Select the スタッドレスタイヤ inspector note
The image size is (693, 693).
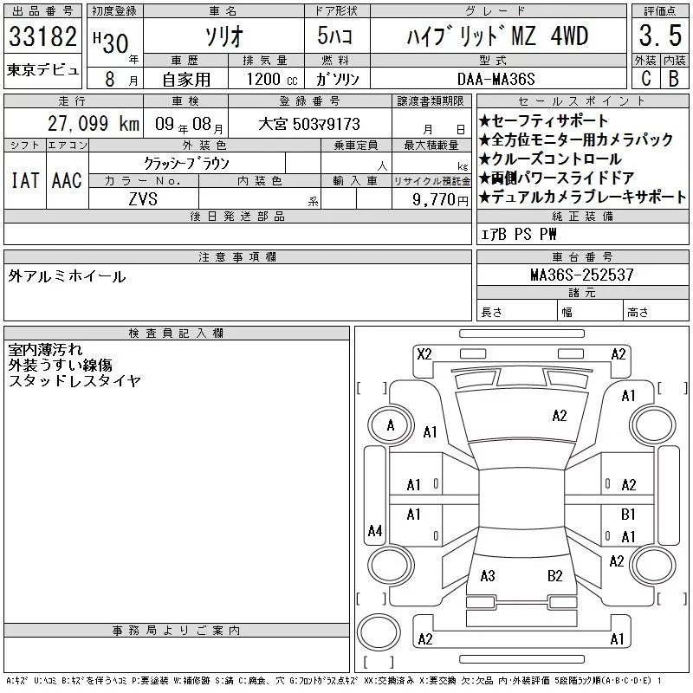(74, 381)
